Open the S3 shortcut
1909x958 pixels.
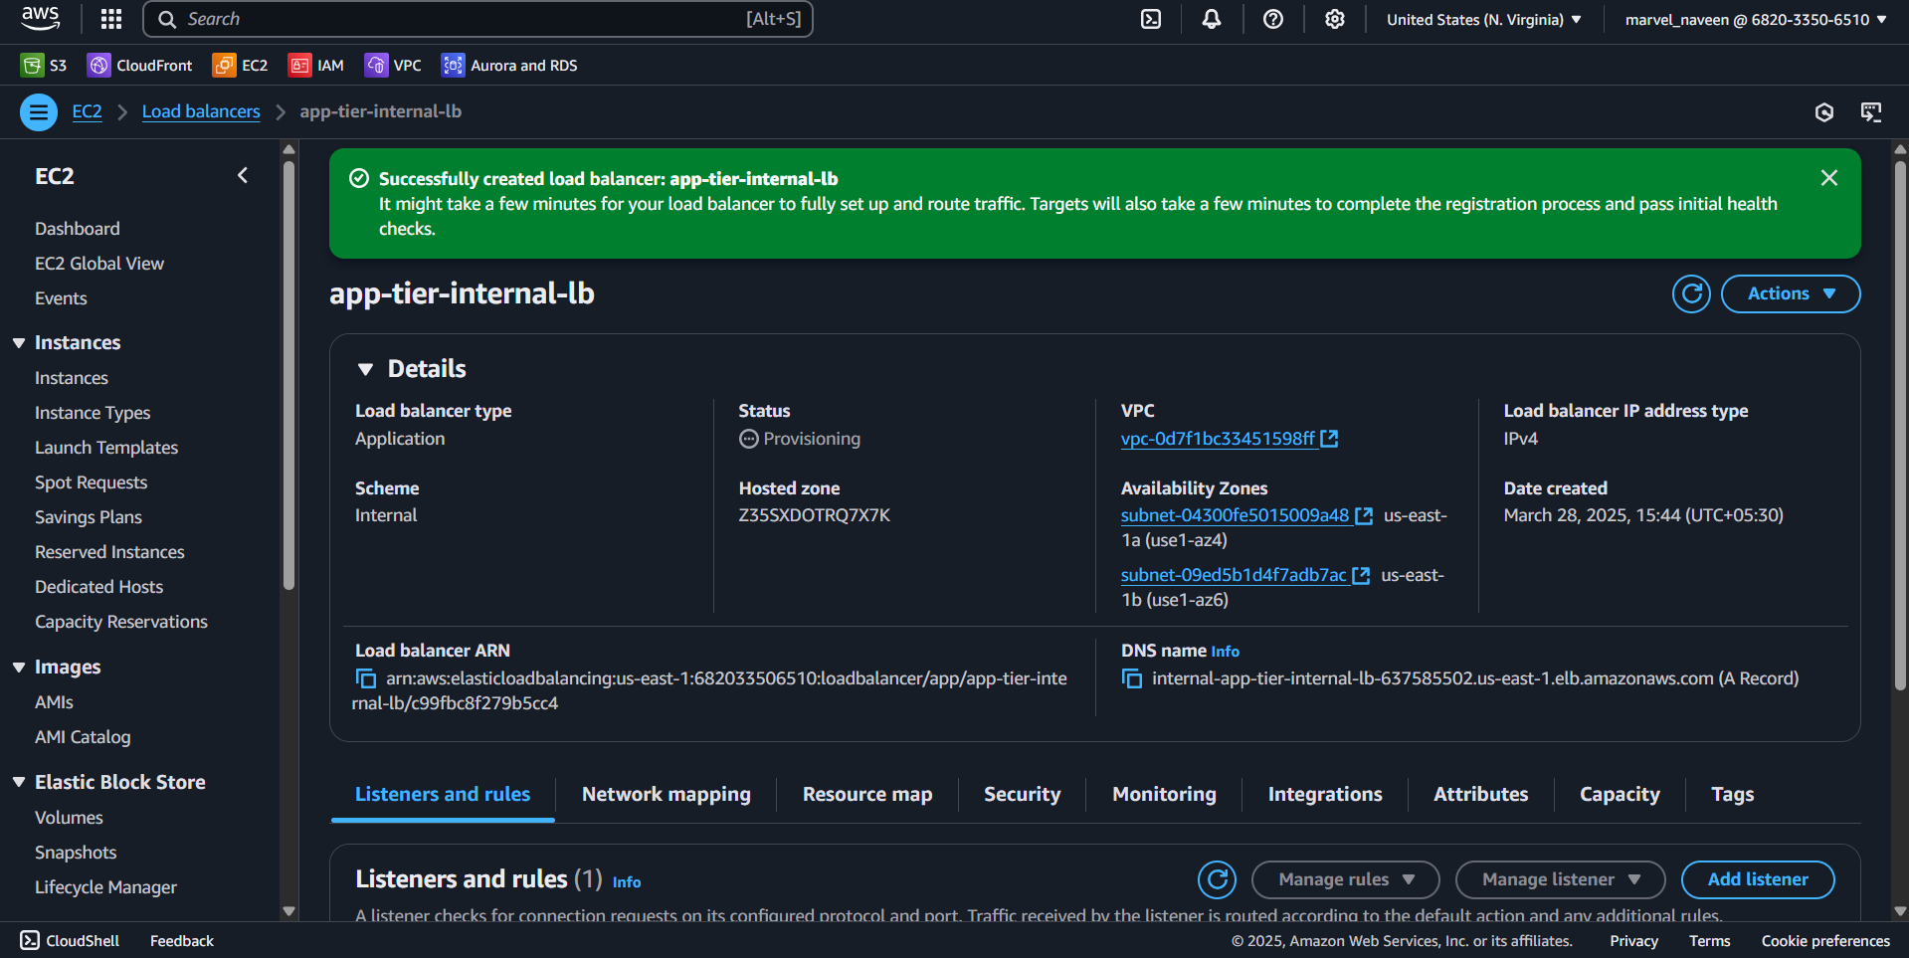point(44,66)
